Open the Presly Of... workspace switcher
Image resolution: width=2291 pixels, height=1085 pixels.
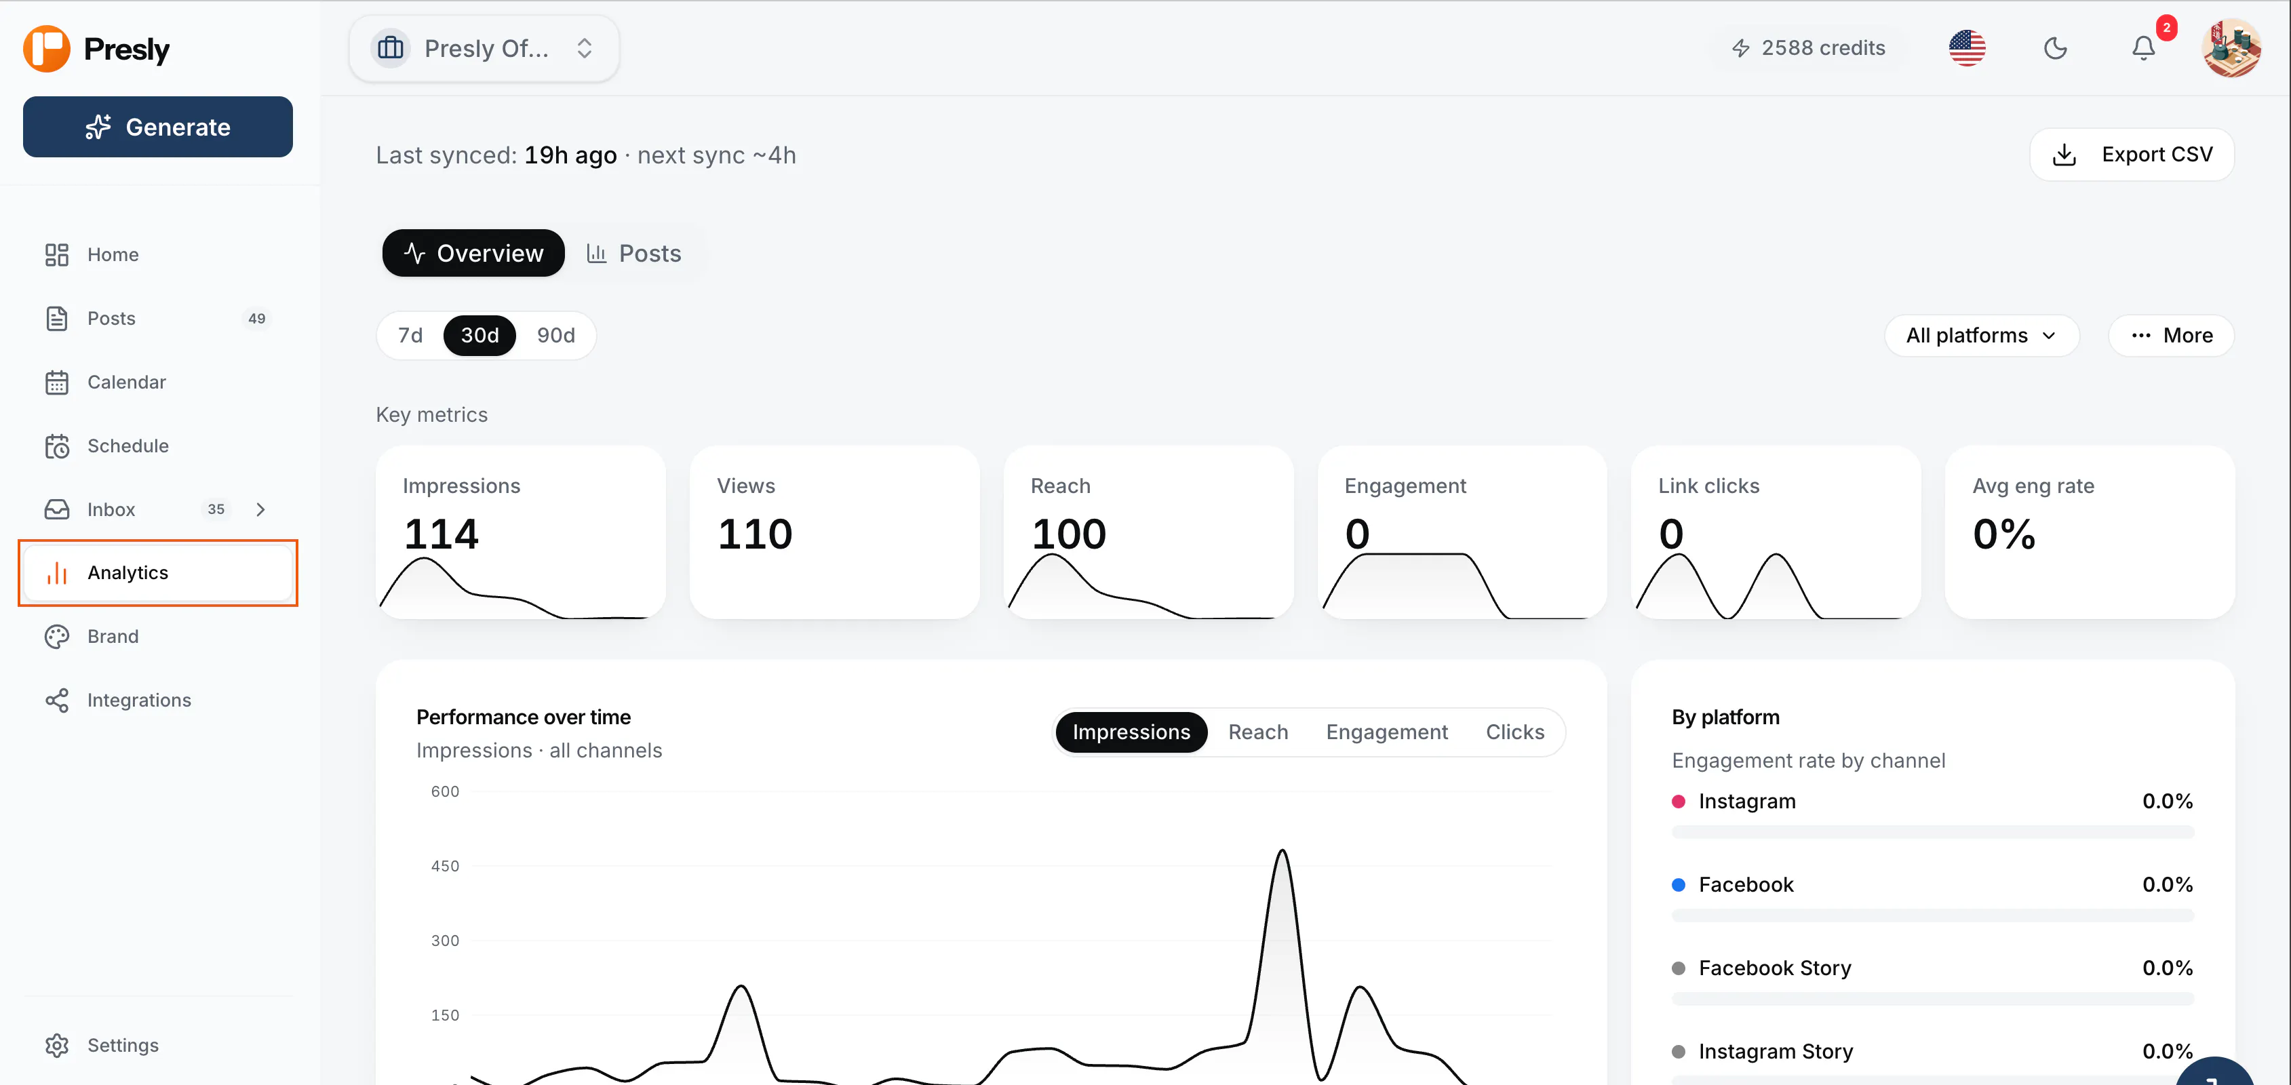tap(484, 48)
